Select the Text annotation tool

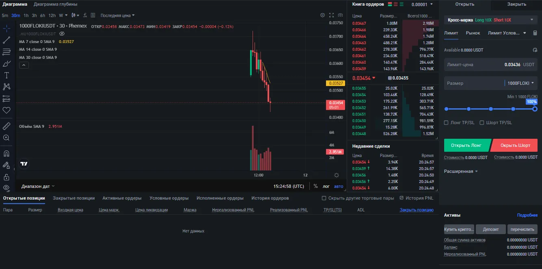(x=6, y=75)
